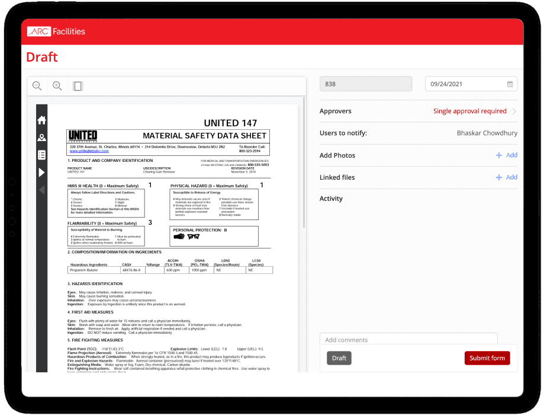Open the location pin tool in the sidebar
This screenshot has height=415, width=544.
click(x=41, y=136)
